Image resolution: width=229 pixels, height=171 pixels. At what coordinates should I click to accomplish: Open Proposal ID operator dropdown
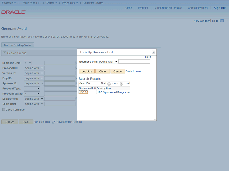(x=34, y=68)
